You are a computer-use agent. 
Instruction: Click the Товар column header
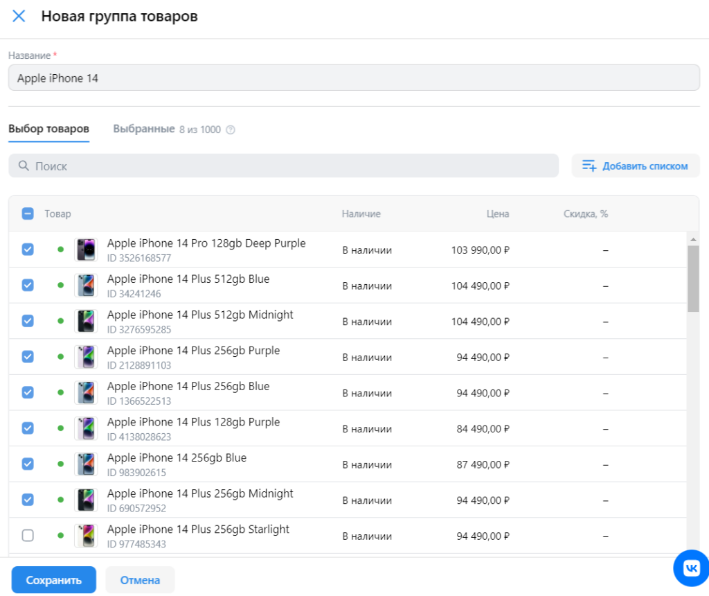coord(57,213)
